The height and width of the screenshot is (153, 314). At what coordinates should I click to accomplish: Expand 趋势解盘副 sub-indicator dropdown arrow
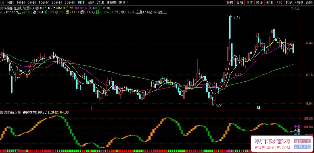[2, 112]
